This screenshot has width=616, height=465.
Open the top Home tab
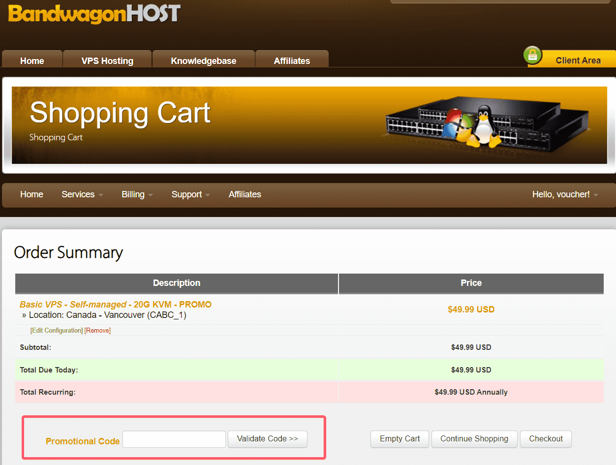[x=32, y=60]
